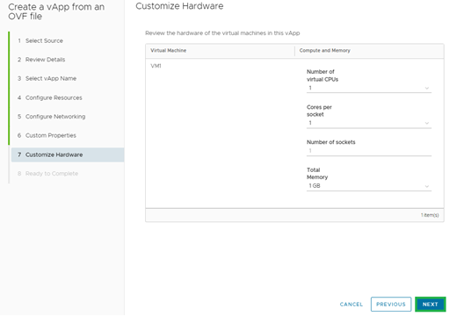Click the chevron arrow beside 1 GB
The height and width of the screenshot is (316, 464).
(x=427, y=186)
